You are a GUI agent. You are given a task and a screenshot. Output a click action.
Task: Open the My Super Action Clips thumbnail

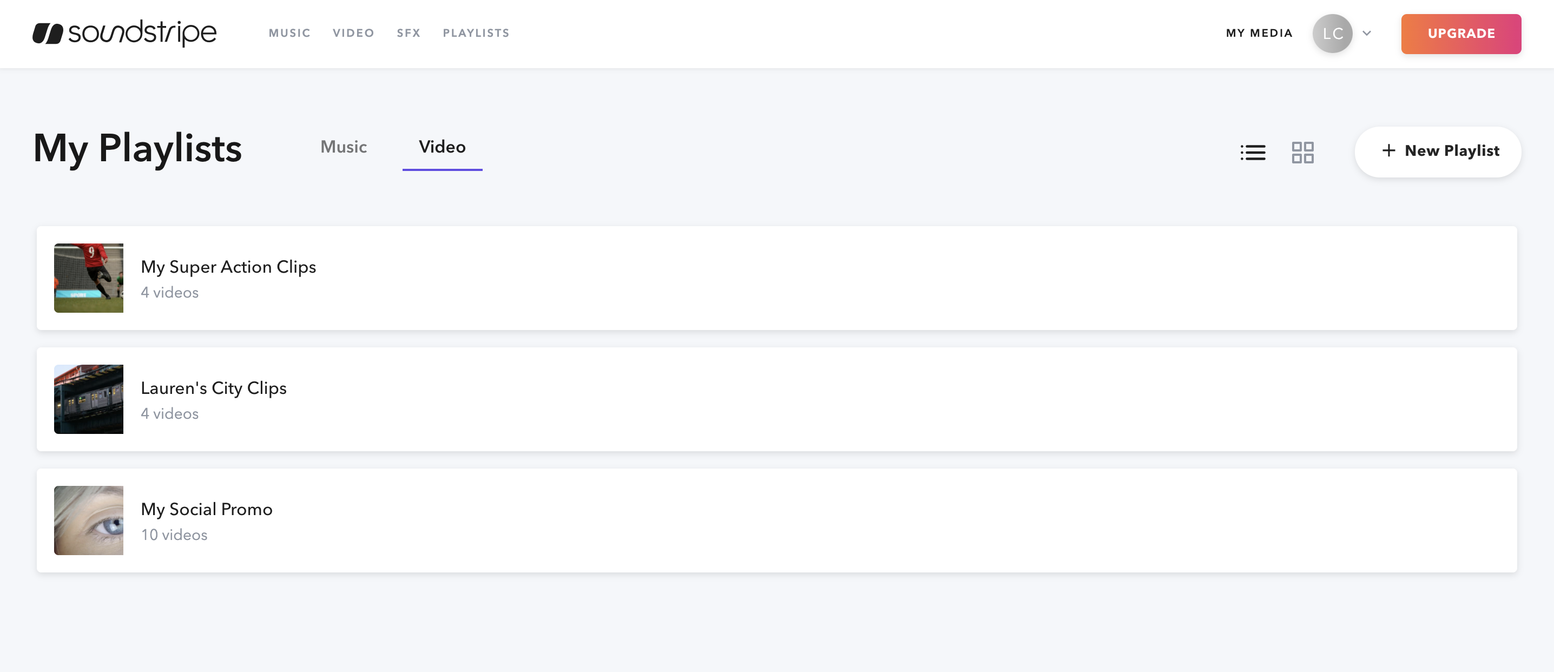pos(88,278)
